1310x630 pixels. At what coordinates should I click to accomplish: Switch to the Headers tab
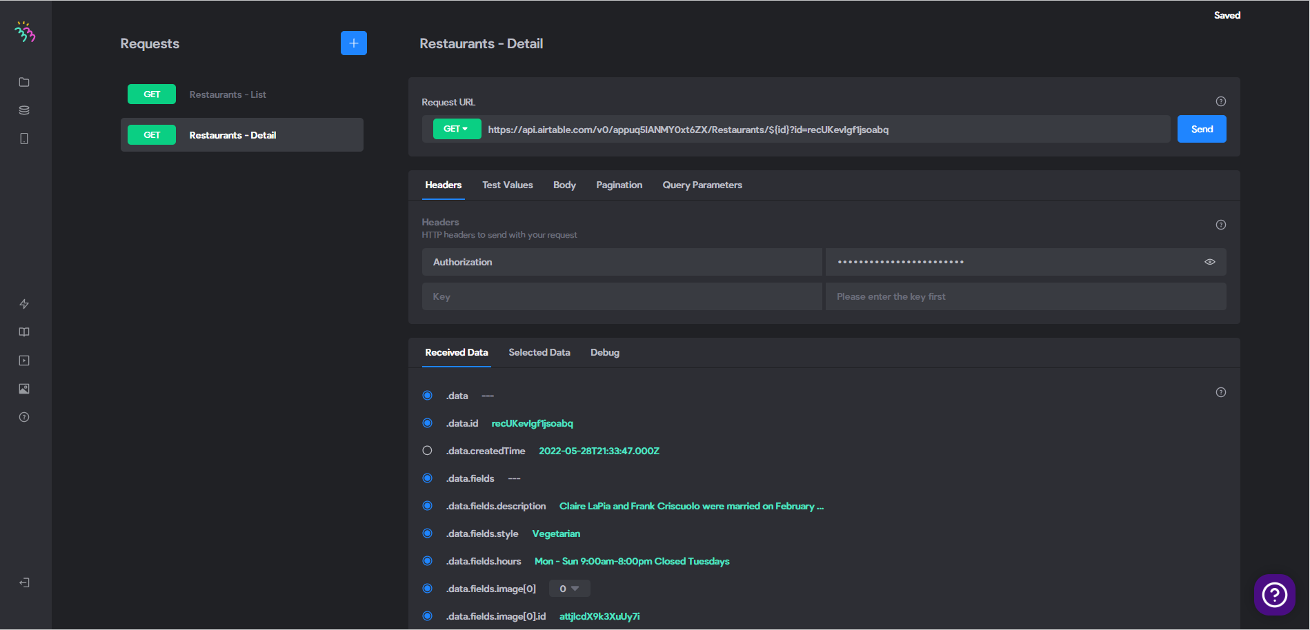(x=444, y=185)
